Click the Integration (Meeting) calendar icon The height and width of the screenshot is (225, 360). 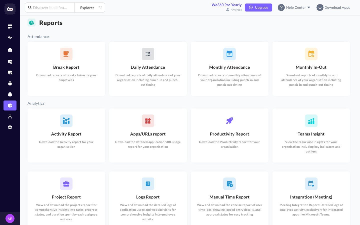pyautogui.click(x=311, y=184)
